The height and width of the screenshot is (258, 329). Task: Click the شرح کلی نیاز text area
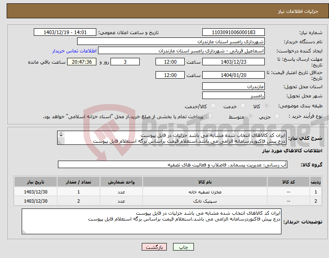pyautogui.click(x=172, y=138)
